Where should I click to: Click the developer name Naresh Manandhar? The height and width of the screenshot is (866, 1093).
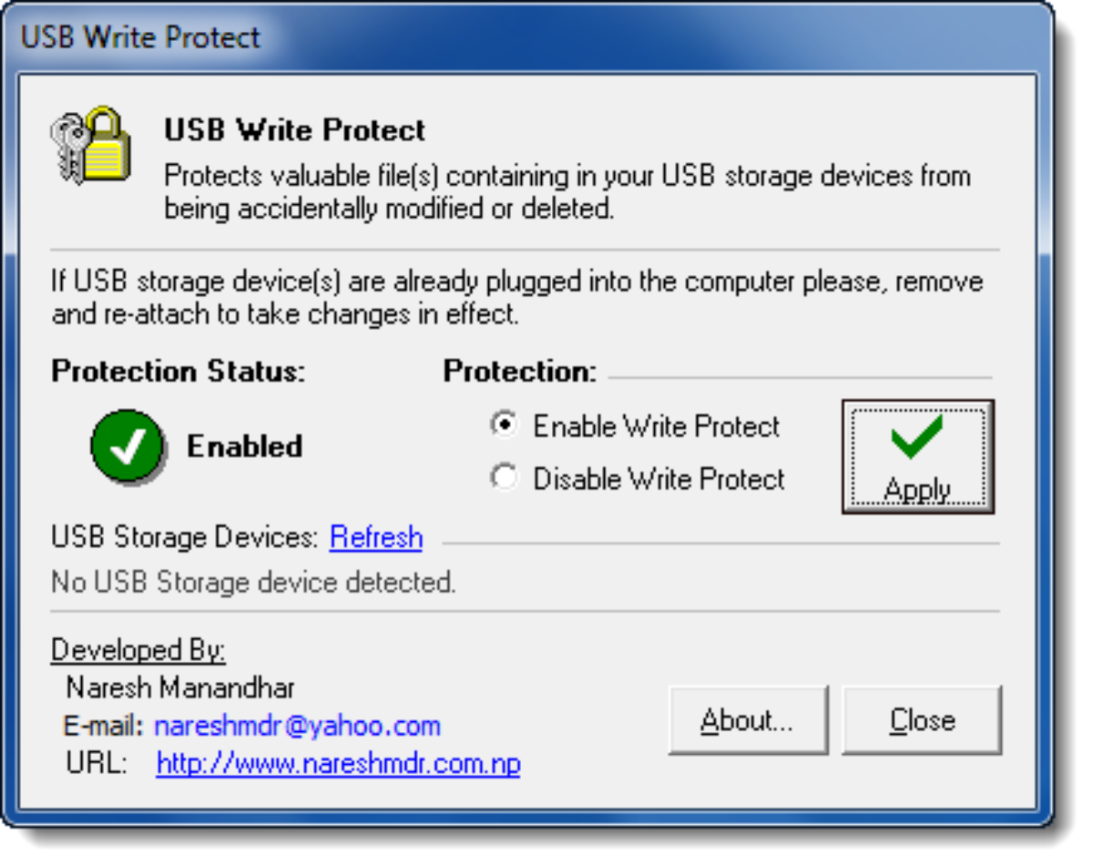pos(180,688)
